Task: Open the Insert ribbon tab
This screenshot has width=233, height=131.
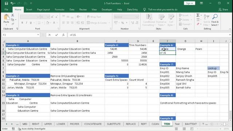Action: click(29, 9)
